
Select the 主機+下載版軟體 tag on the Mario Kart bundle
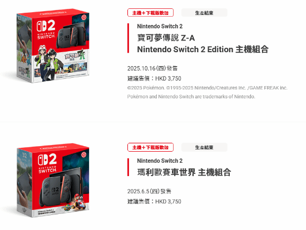(x=150, y=147)
